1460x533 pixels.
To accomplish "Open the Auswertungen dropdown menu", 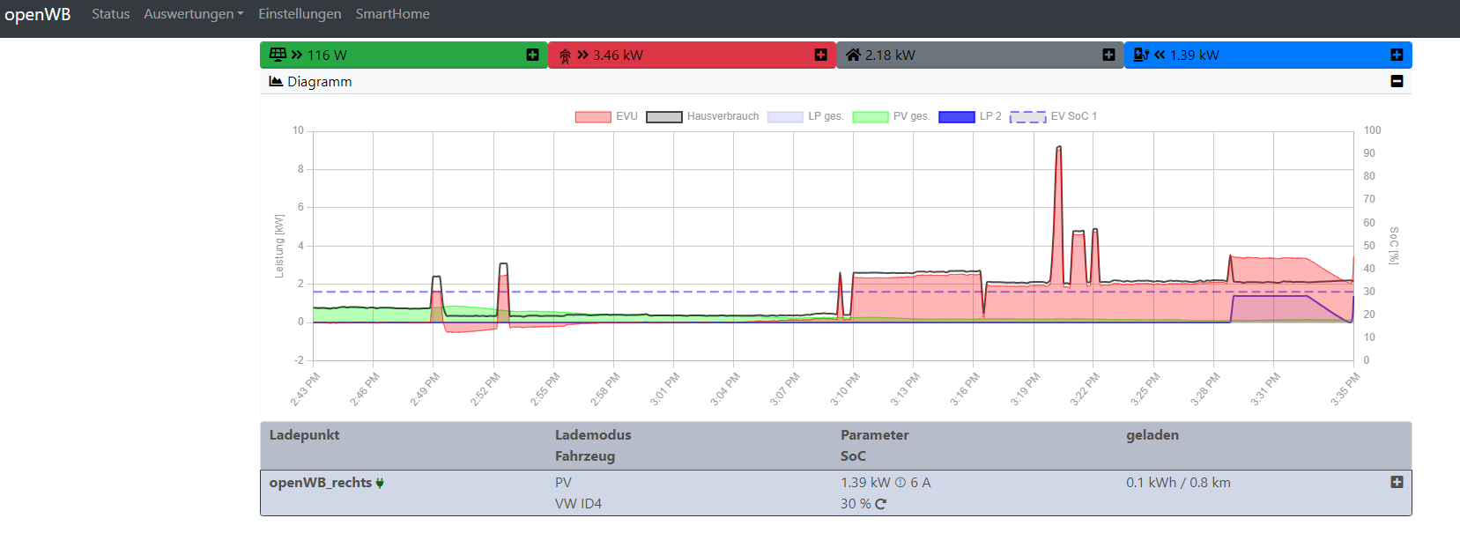I will click(x=193, y=14).
